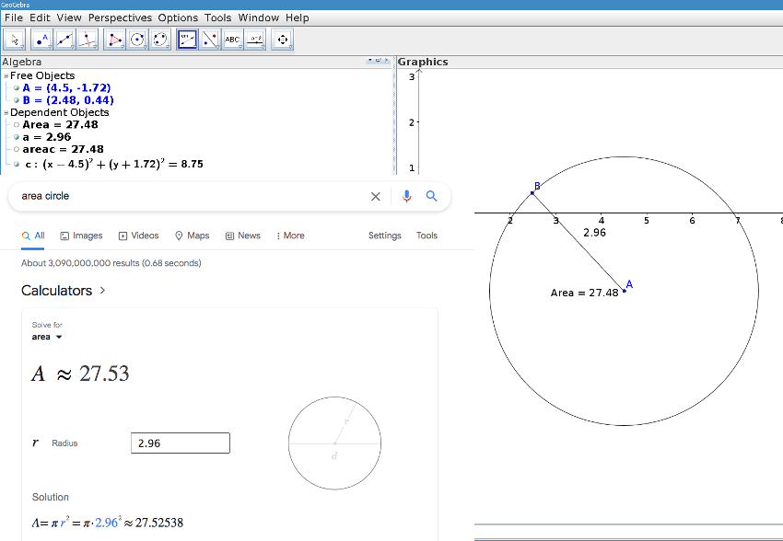The image size is (783, 541).
Task: Show the hidden Area object
Action: (x=16, y=124)
